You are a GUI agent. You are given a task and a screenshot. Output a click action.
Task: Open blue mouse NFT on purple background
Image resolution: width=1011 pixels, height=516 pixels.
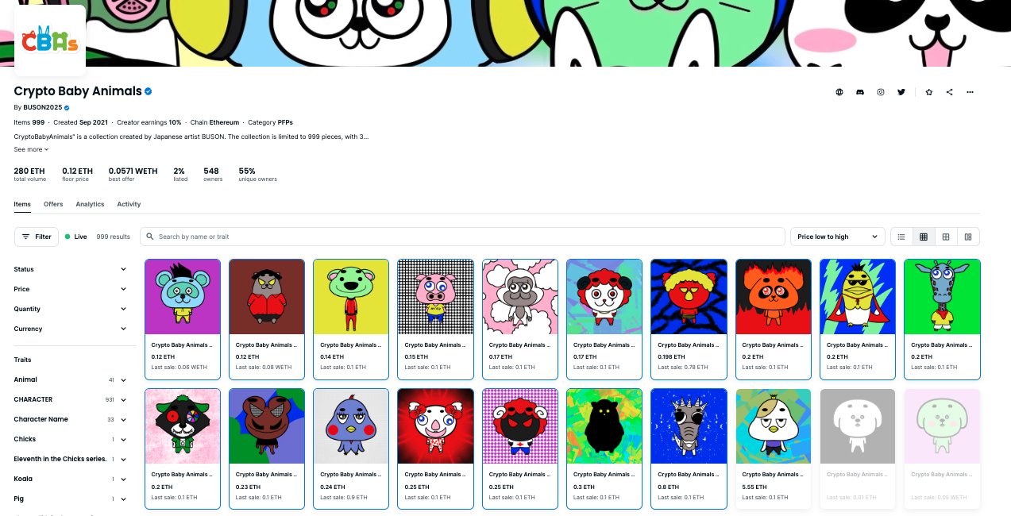click(x=183, y=297)
